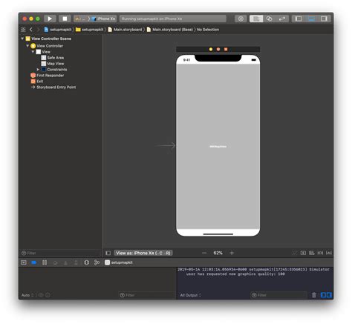Go back in editor history

[31, 30]
